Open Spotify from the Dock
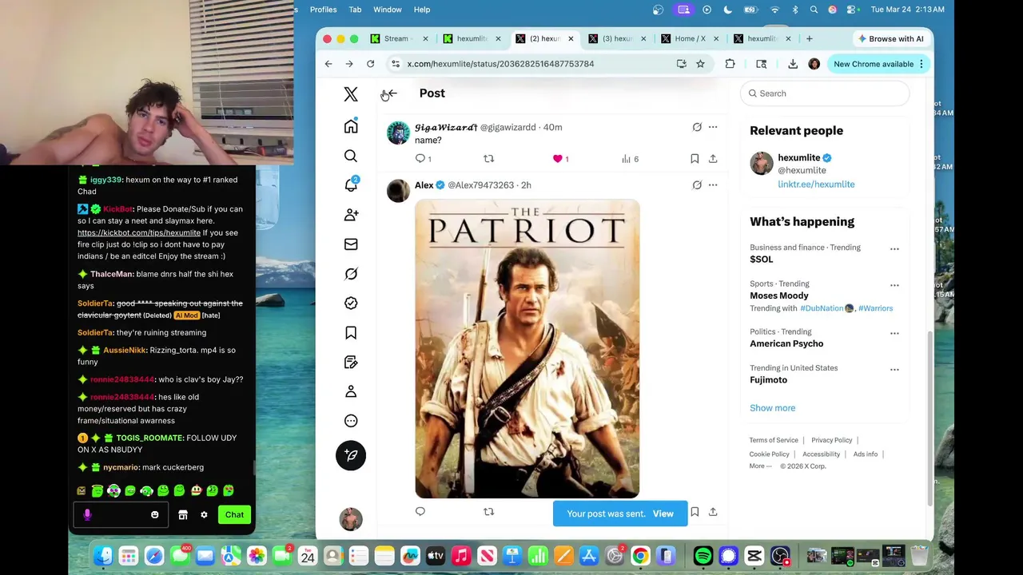Viewport: 1023px width, 575px height. point(703,556)
